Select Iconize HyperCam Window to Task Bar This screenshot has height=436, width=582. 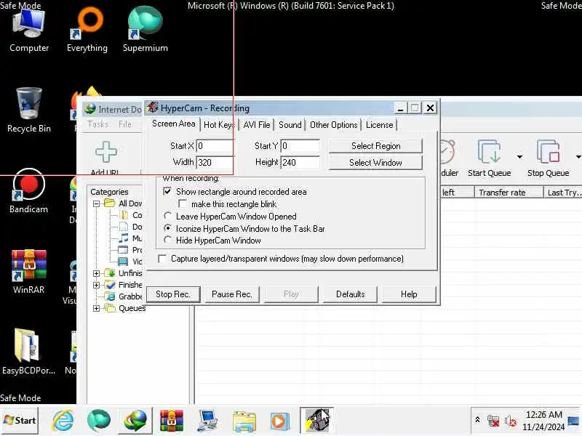(167, 228)
